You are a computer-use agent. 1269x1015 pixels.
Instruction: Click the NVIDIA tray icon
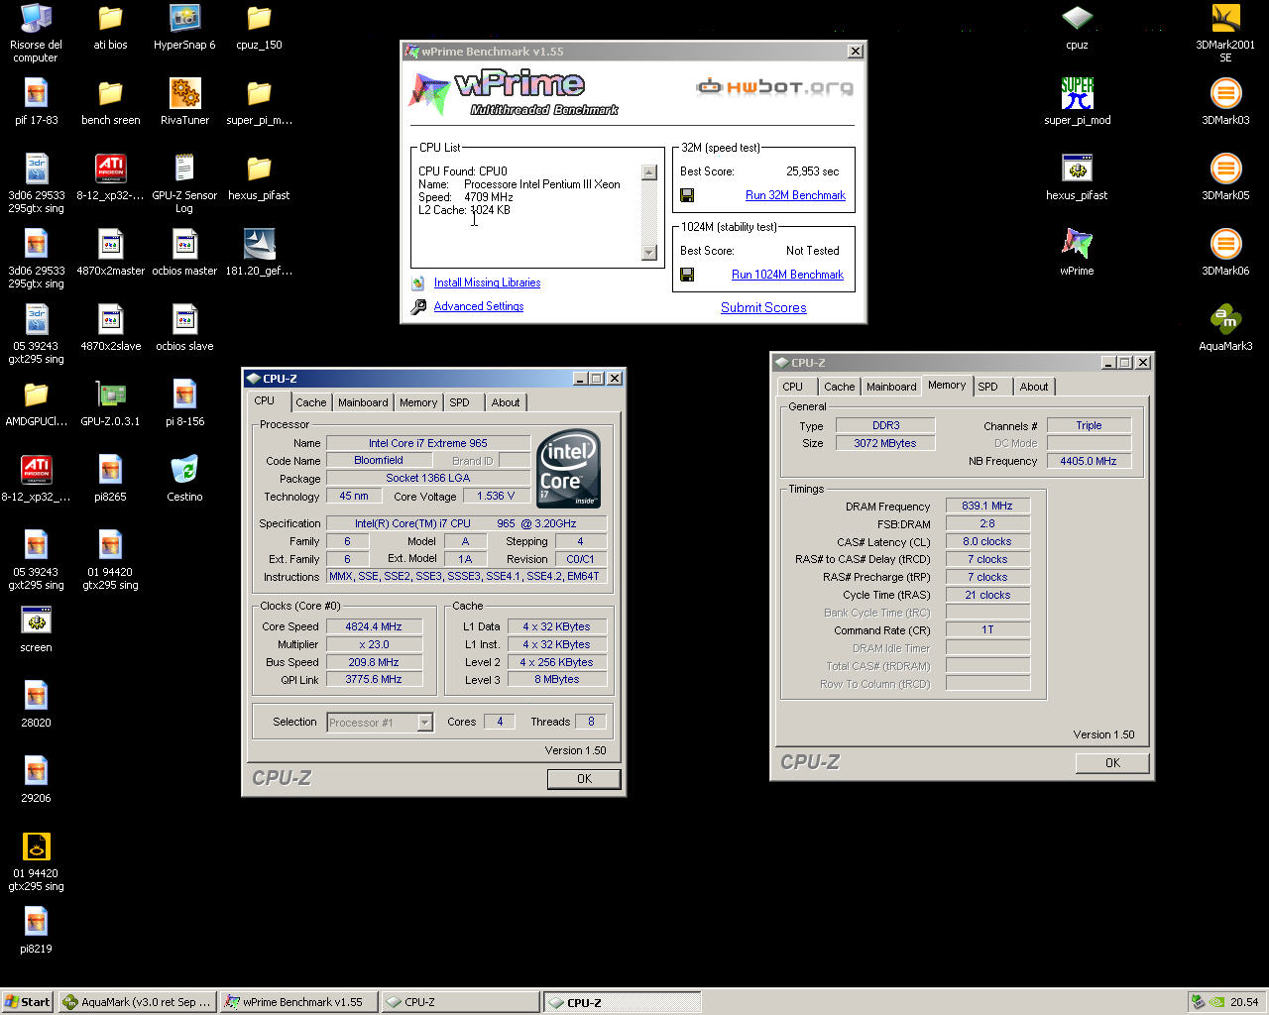click(x=1216, y=1002)
